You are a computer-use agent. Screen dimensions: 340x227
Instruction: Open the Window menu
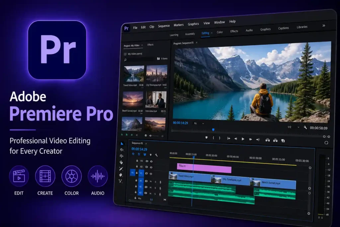point(219,22)
